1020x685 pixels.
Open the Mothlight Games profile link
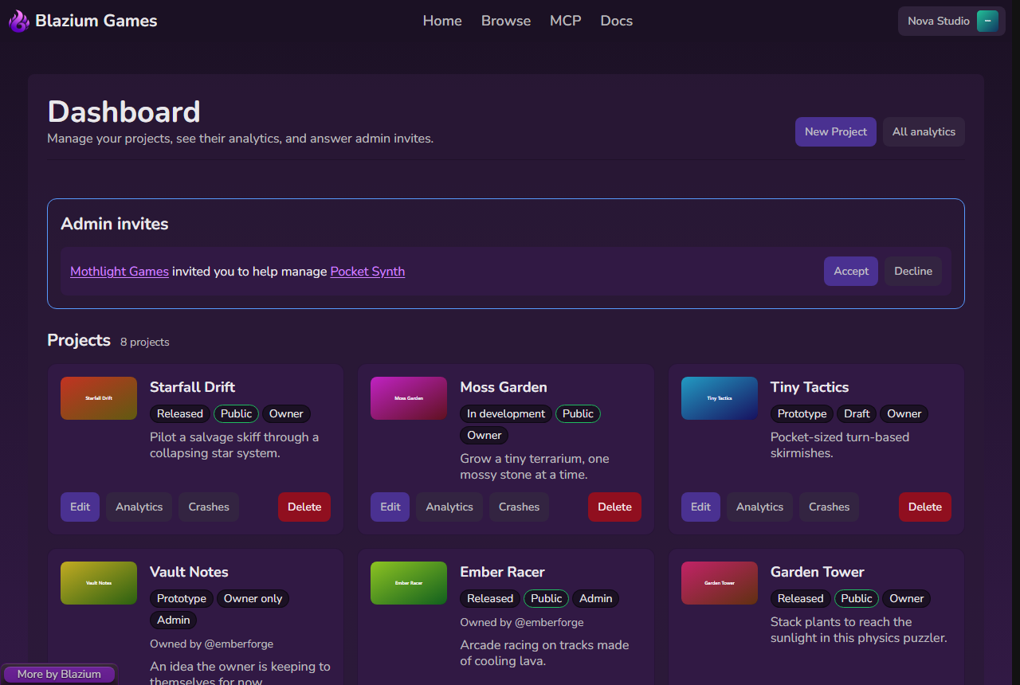(x=120, y=272)
